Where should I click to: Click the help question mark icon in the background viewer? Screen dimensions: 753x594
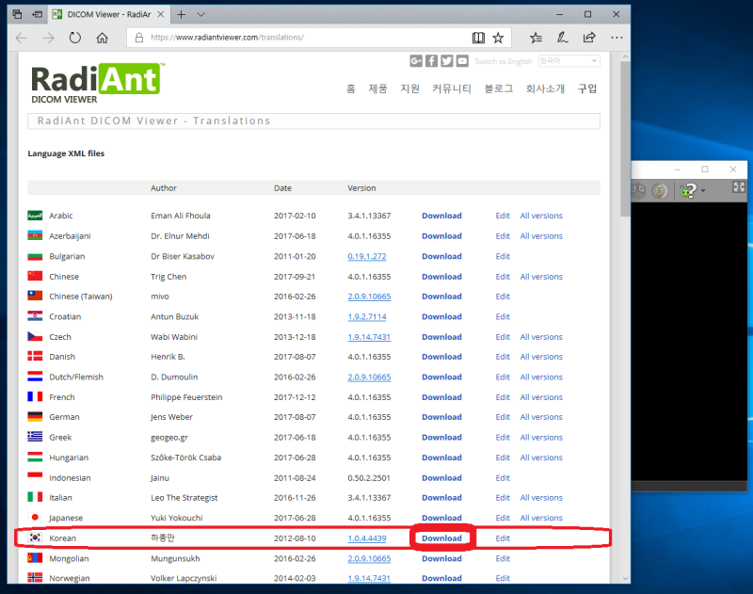point(689,191)
